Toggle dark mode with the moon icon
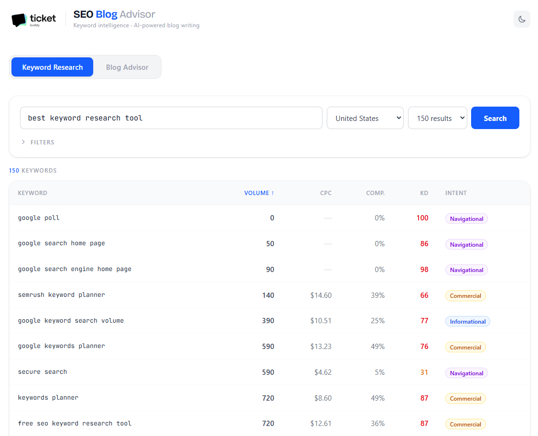This screenshot has height=436, width=538. [x=522, y=19]
